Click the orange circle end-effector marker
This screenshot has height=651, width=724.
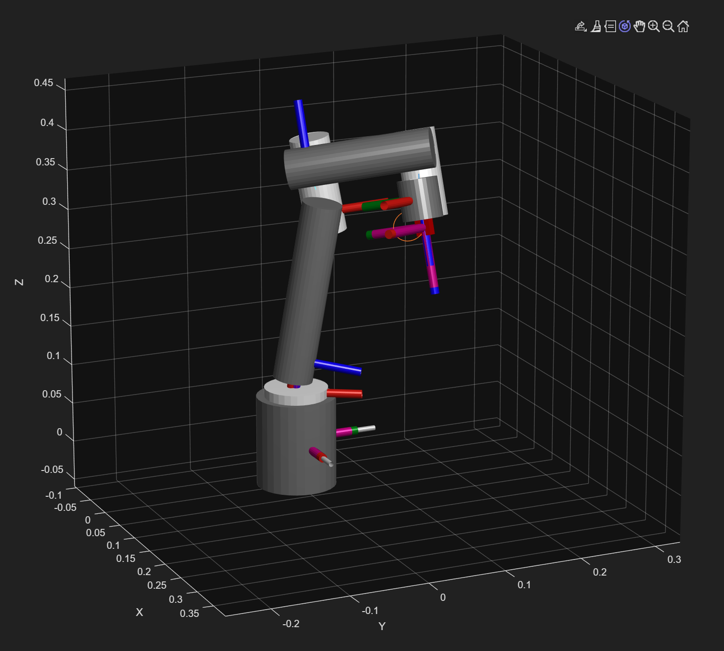[x=408, y=226]
